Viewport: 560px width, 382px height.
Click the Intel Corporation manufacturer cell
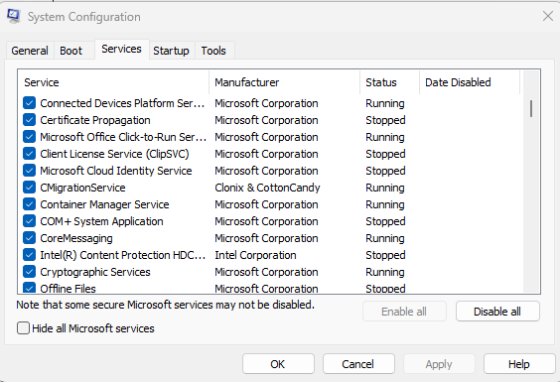[x=255, y=255]
